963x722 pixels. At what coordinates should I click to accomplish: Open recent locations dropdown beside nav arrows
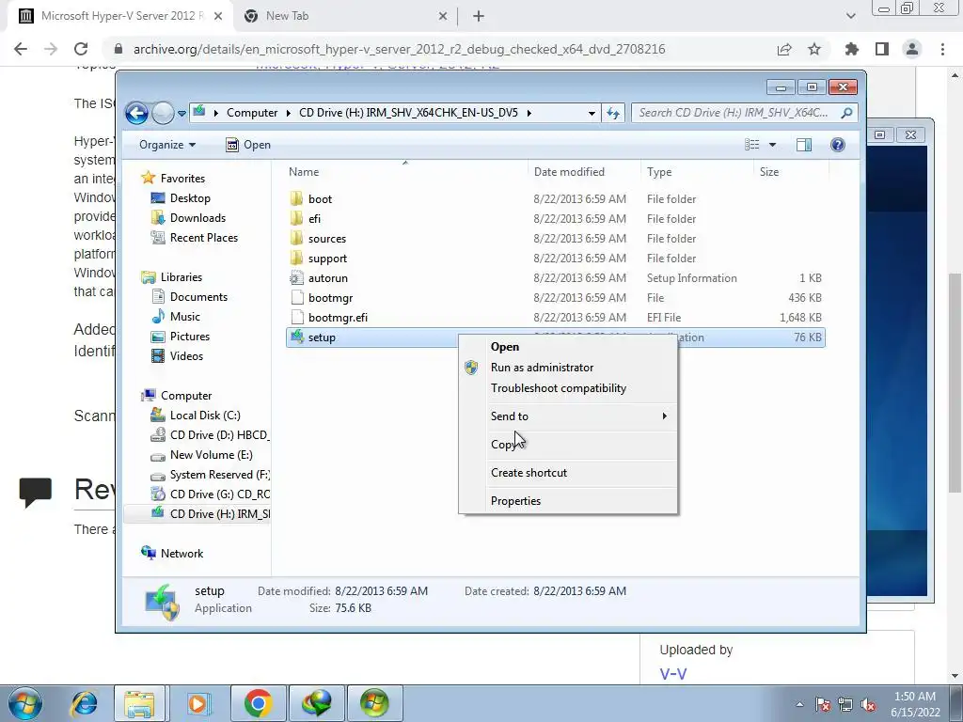click(x=182, y=114)
